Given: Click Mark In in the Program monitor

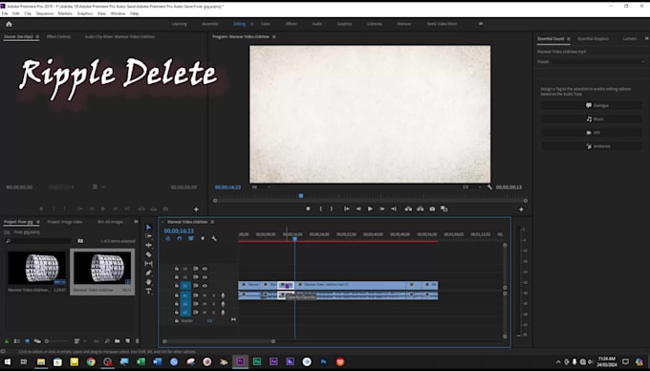Looking at the screenshot, I should pos(320,208).
